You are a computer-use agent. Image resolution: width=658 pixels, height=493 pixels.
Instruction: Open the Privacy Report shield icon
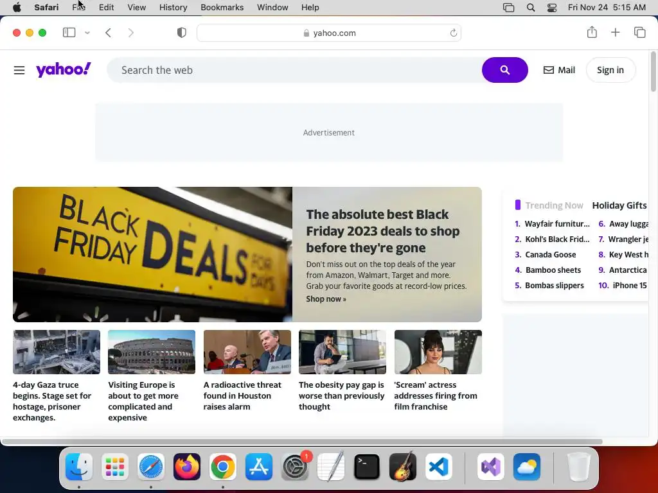click(x=182, y=33)
